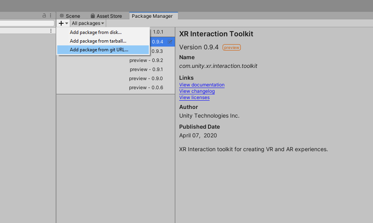This screenshot has height=223, width=373.
Task: Open the View changelog link
Action: click(x=197, y=91)
